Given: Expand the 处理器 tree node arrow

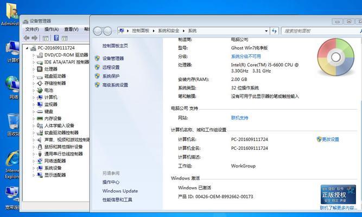Looking at the screenshot, I should [x=34, y=69].
